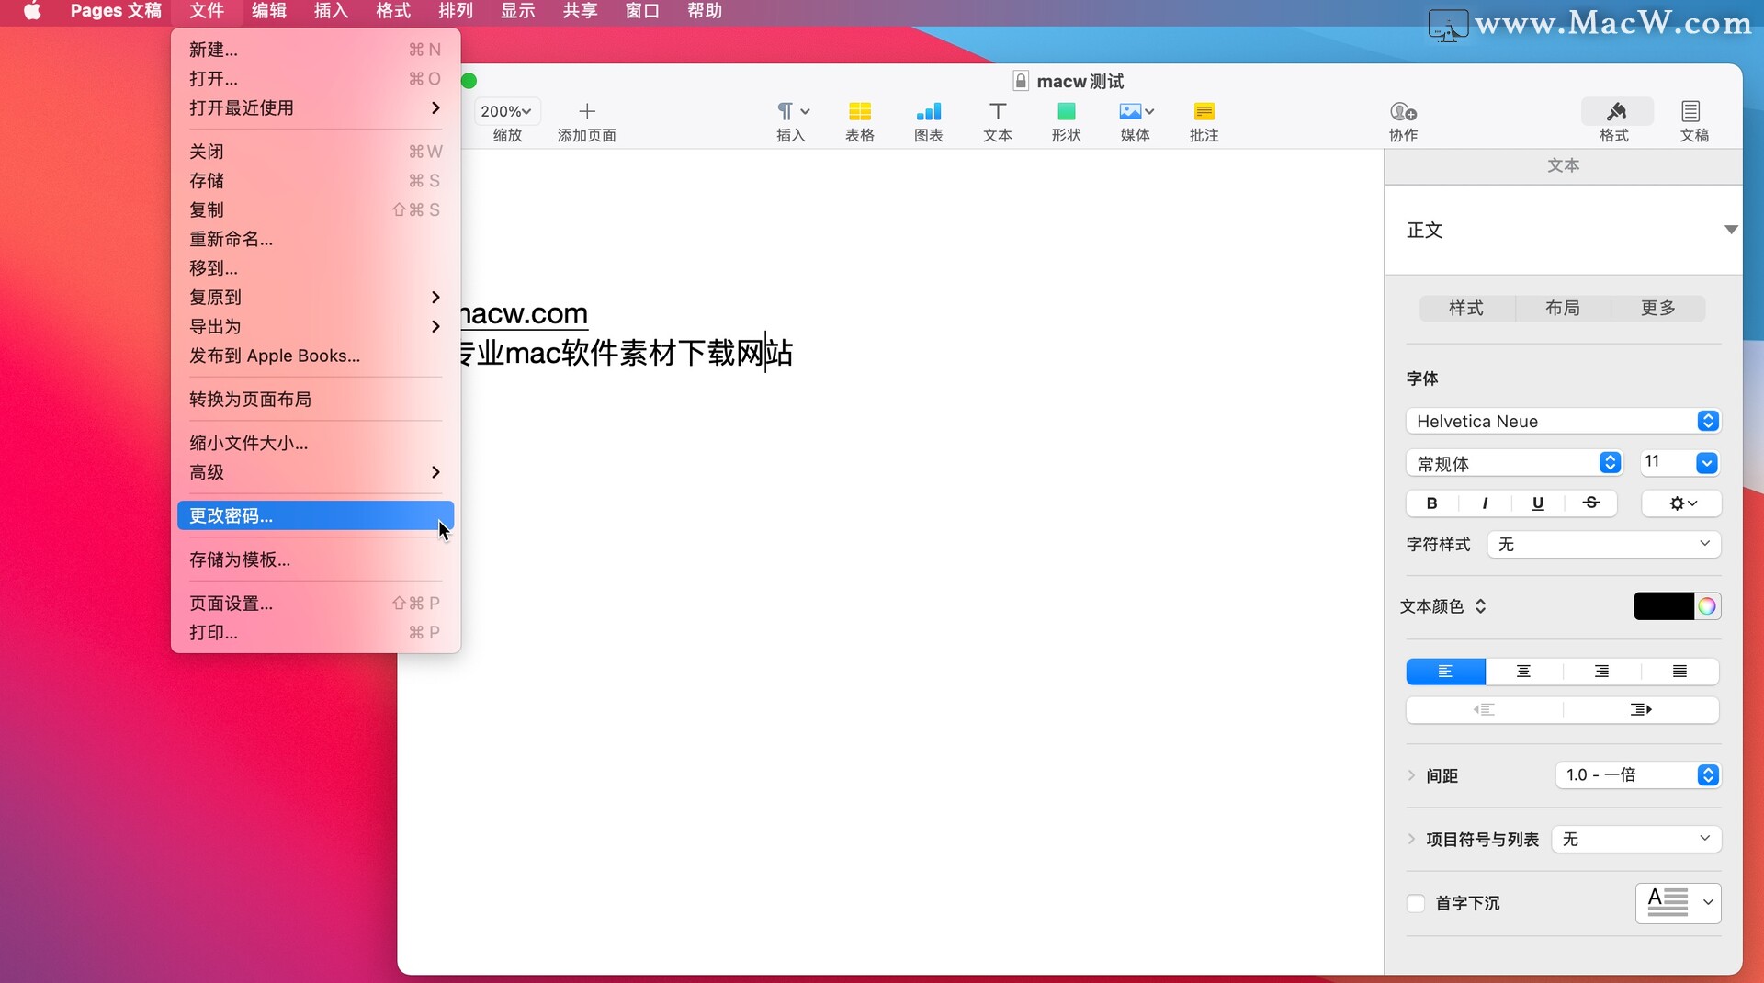Switch to the 文稿 document panel
The width and height of the screenshot is (1764, 983).
point(1693,120)
